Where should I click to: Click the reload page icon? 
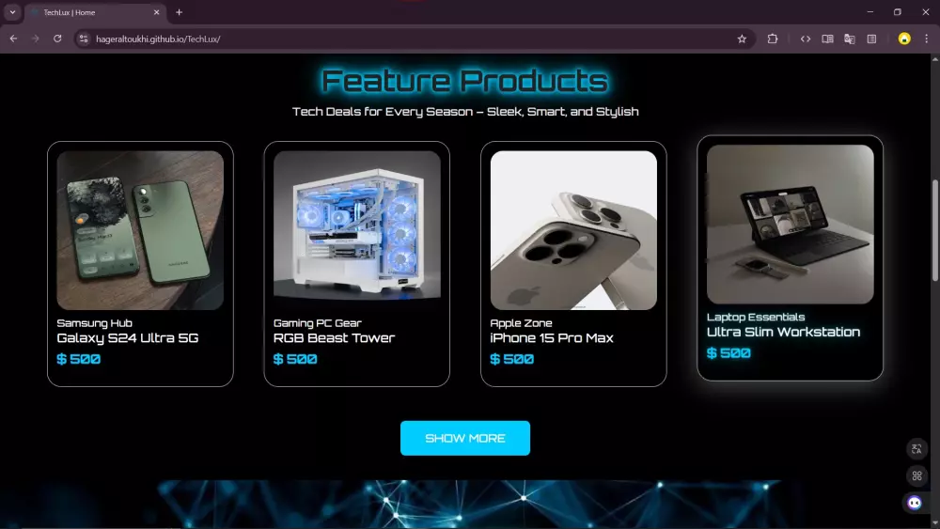57,39
